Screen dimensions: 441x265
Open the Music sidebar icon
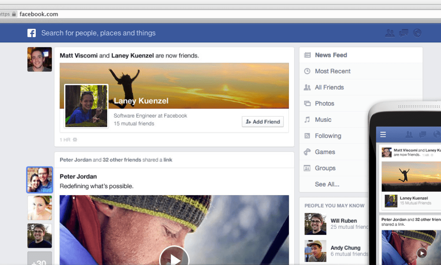pos(306,119)
